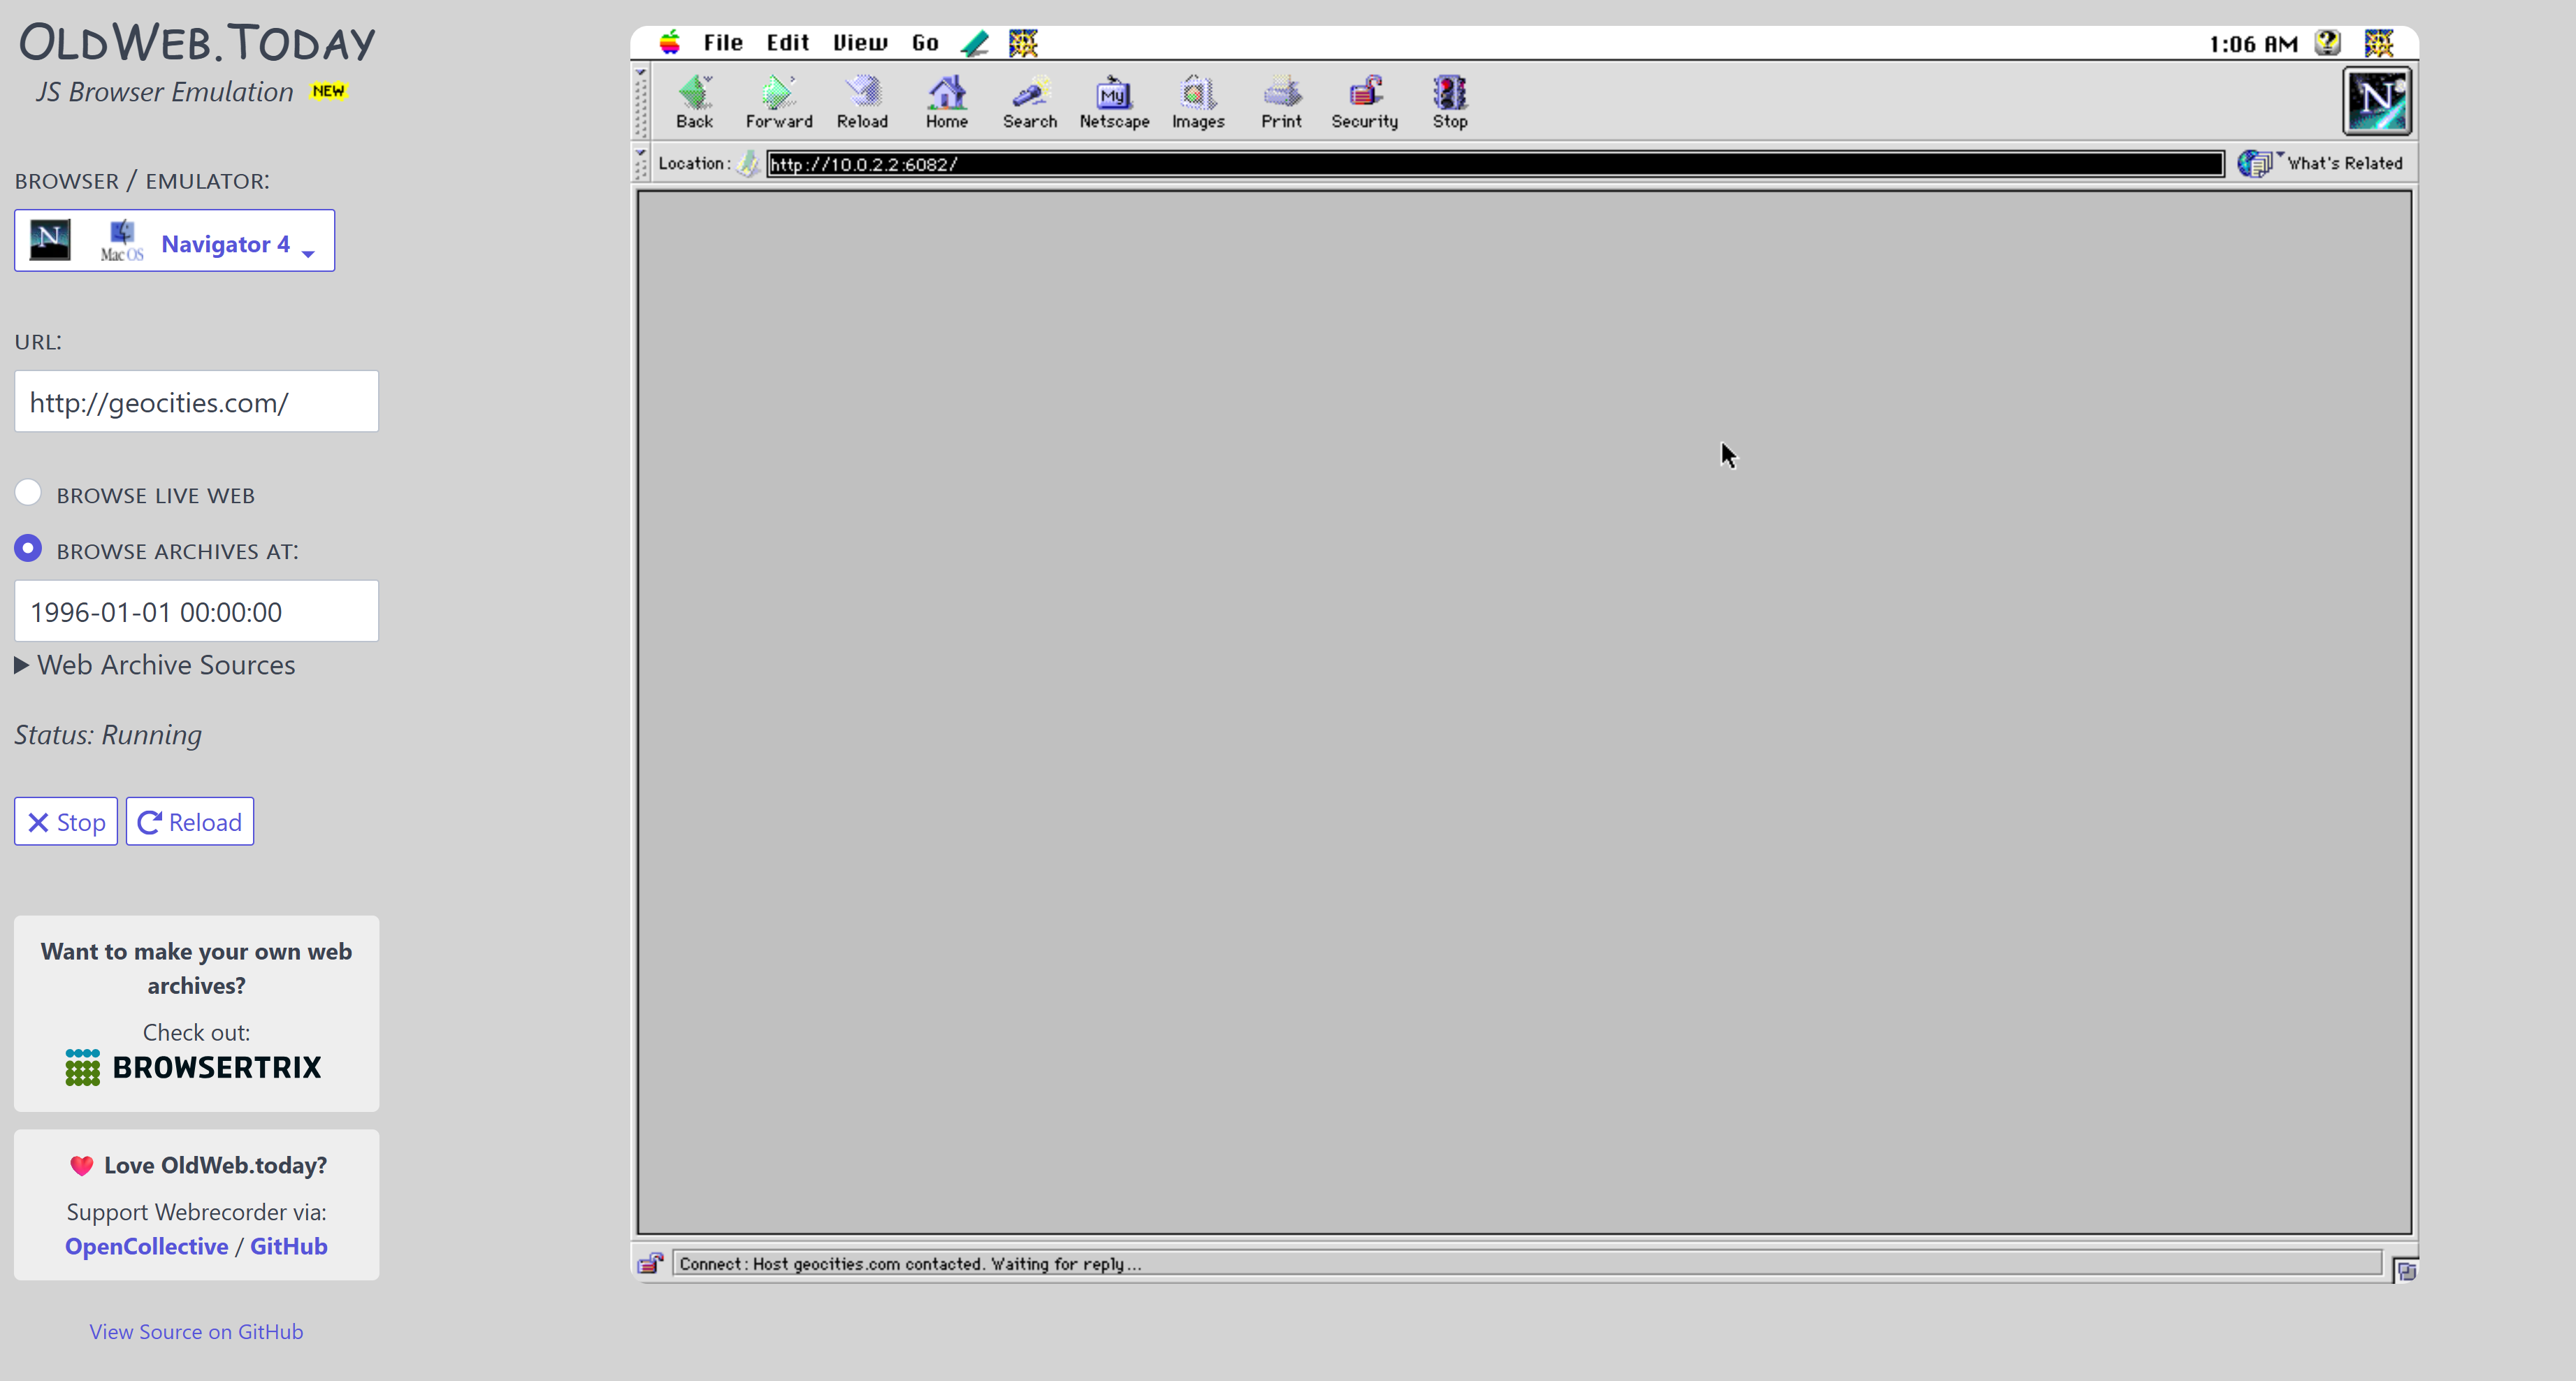Reload the page via Netscape toolbar
Screen dimensions: 2576x1381
(862, 102)
